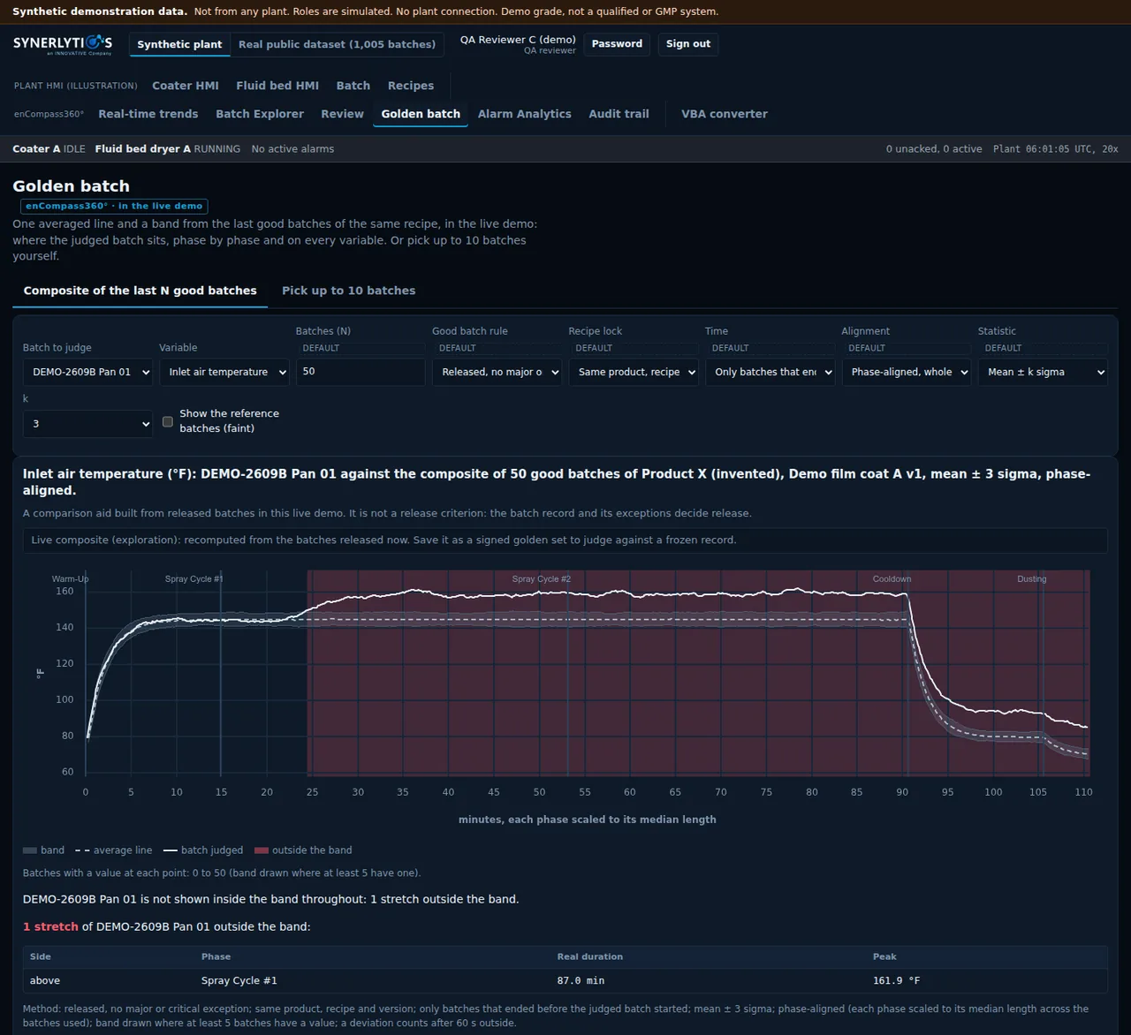Click the "Coater A" status text
1131x1035 pixels.
[x=36, y=149]
